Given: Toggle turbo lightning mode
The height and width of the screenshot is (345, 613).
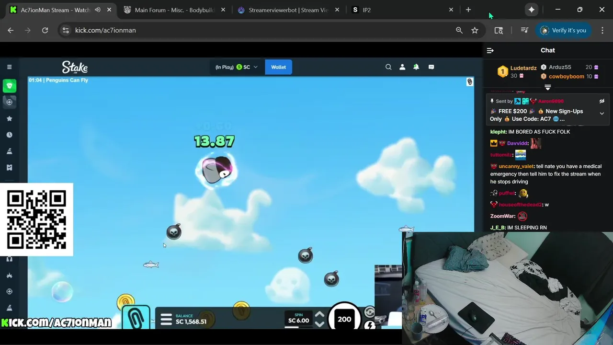Looking at the screenshot, I should (x=370, y=325).
